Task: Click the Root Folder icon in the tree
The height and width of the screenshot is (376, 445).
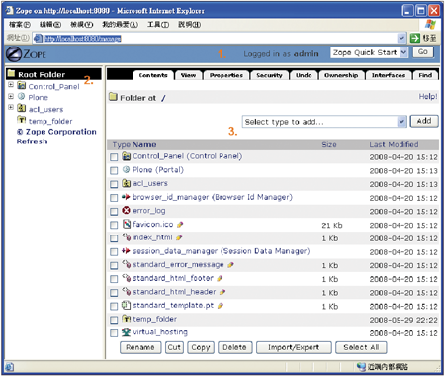Action: pyautogui.click(x=12, y=73)
